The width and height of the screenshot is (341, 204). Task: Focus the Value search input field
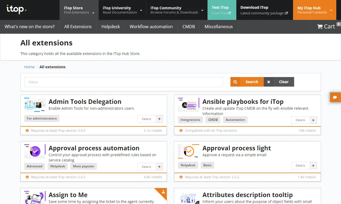click(124, 82)
